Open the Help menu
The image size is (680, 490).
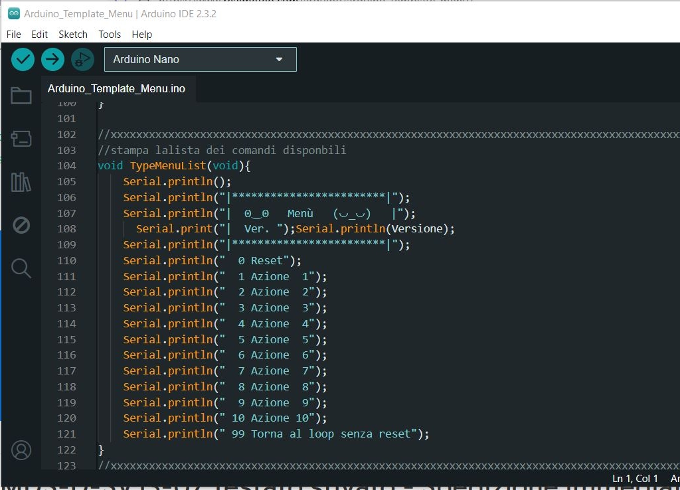coord(142,35)
